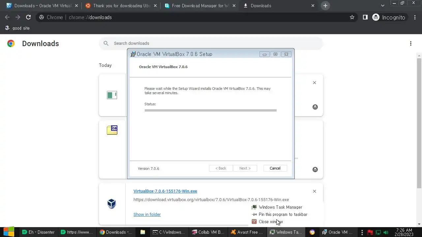Open the VirtualBox-7.0.6-155176-Win.exe download link
The width and height of the screenshot is (422, 237).
[165, 191]
